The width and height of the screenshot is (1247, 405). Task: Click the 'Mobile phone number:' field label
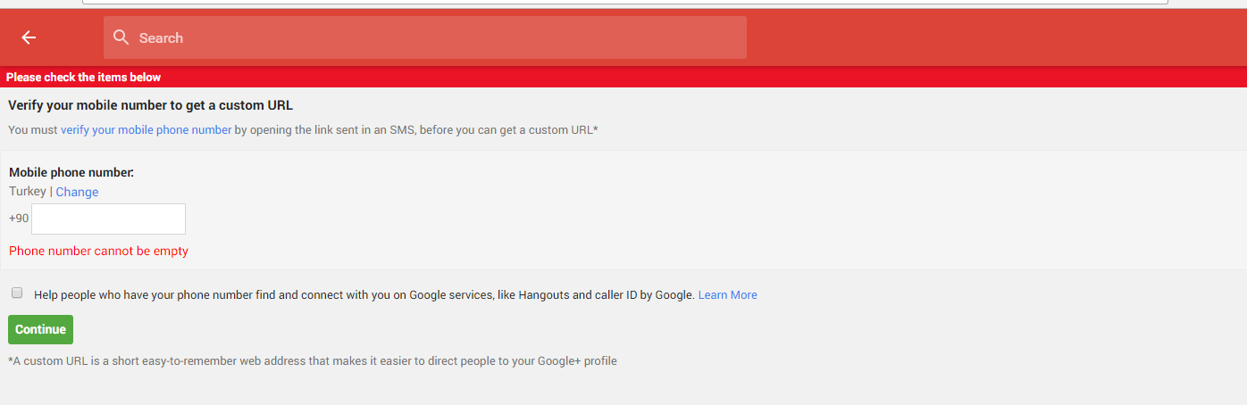tap(71, 172)
